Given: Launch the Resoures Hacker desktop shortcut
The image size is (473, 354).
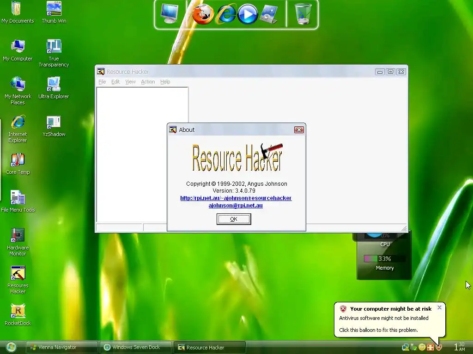Looking at the screenshot, I should point(18,280).
